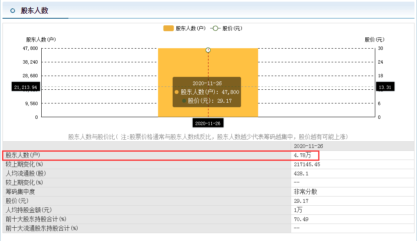Select the 较上期变化 217145.45 value cell
The image size is (417, 241).
307,165
